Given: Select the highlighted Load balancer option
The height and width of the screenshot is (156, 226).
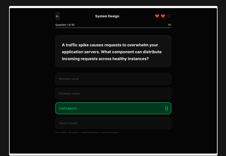Looking at the screenshot, I should [x=113, y=108].
